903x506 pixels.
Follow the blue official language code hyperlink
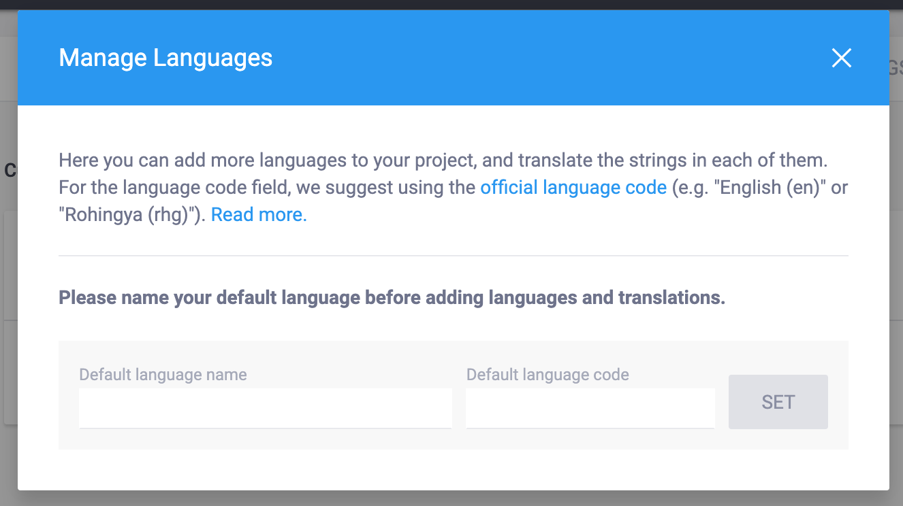tap(573, 187)
